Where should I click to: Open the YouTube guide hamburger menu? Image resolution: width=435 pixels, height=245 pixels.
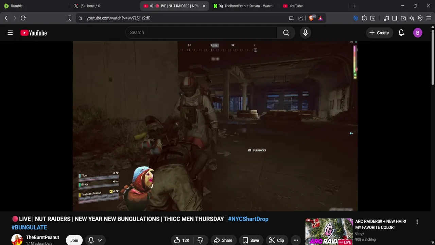tap(10, 33)
